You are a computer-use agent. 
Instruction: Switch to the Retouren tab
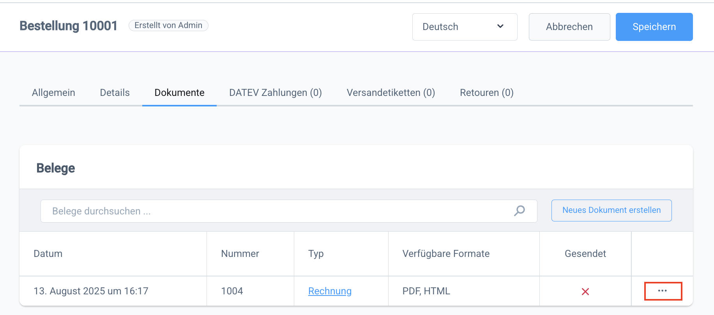click(486, 93)
